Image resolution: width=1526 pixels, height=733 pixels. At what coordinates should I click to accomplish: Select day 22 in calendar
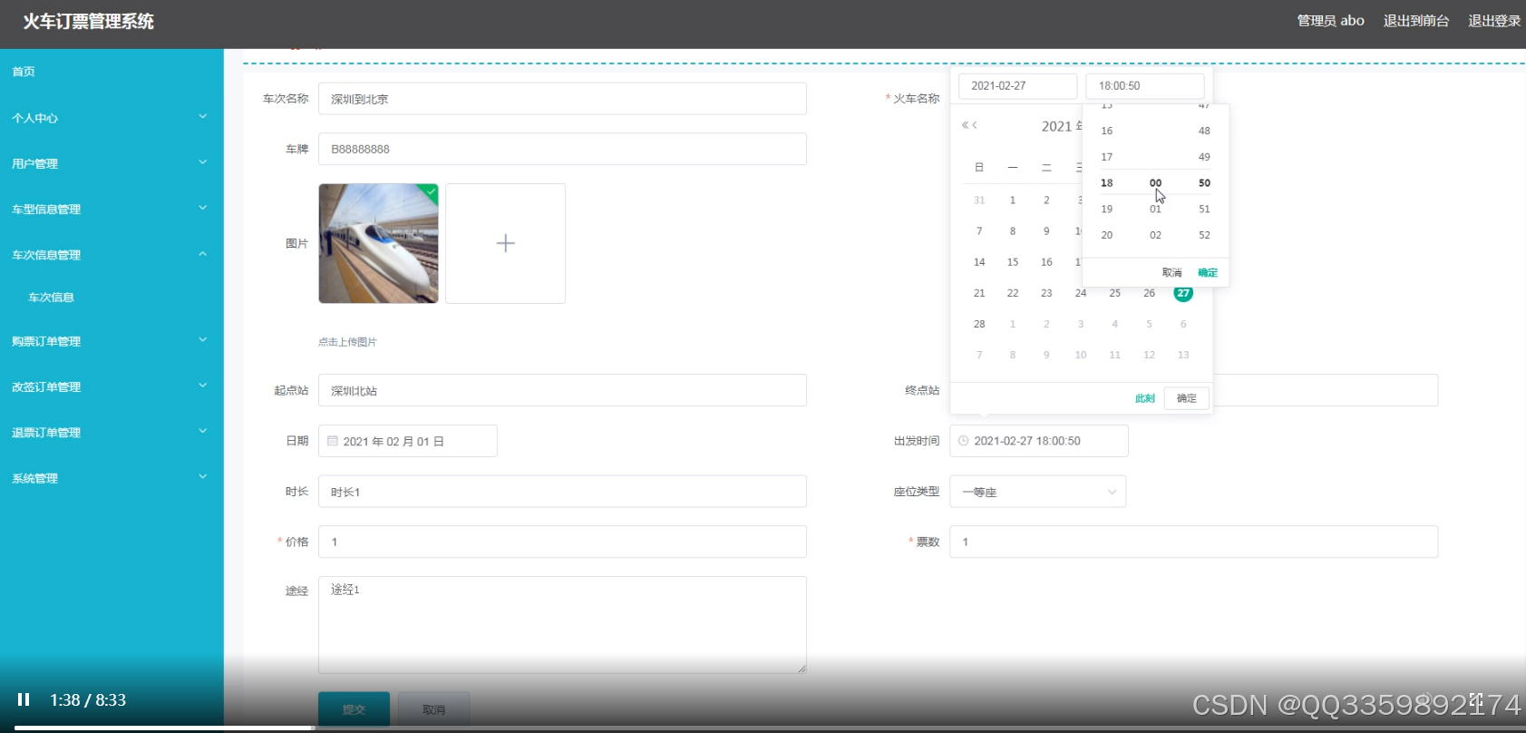click(x=1013, y=293)
